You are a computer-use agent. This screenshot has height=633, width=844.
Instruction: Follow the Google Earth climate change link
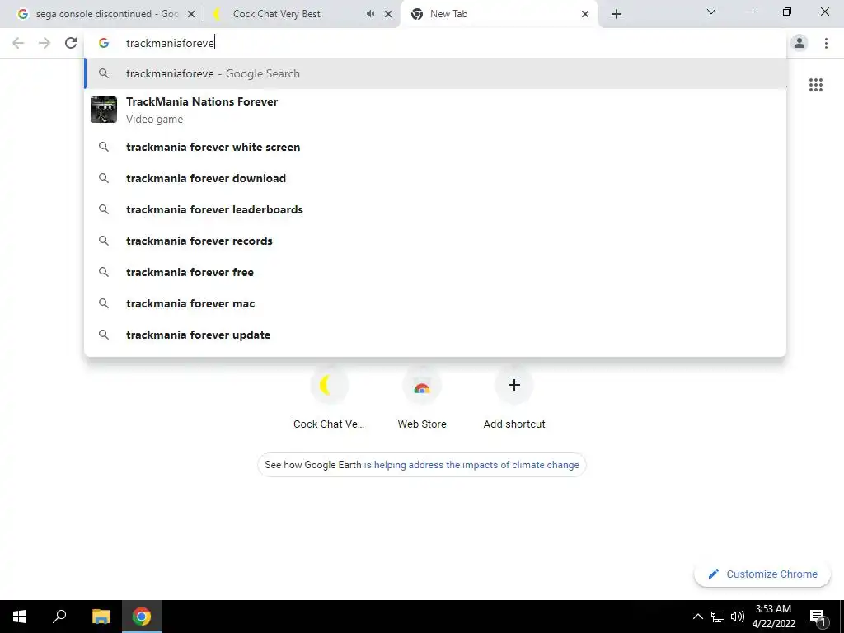[x=471, y=465]
